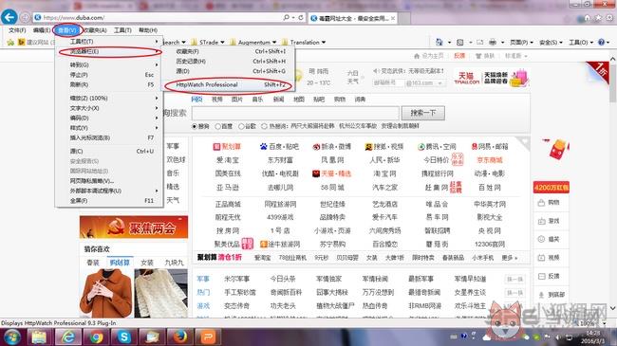Open the 京东商城 link
The image size is (617, 346).
[x=490, y=160]
